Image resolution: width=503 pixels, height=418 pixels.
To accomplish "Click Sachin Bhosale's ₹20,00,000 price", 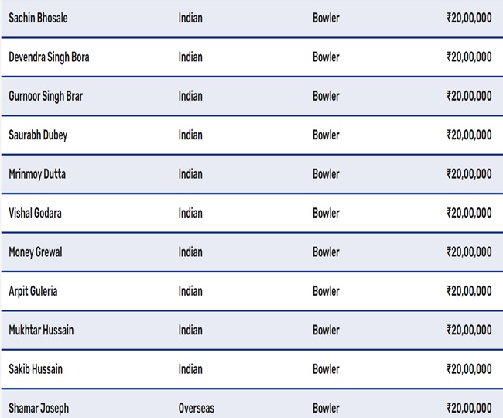I will click(469, 18).
